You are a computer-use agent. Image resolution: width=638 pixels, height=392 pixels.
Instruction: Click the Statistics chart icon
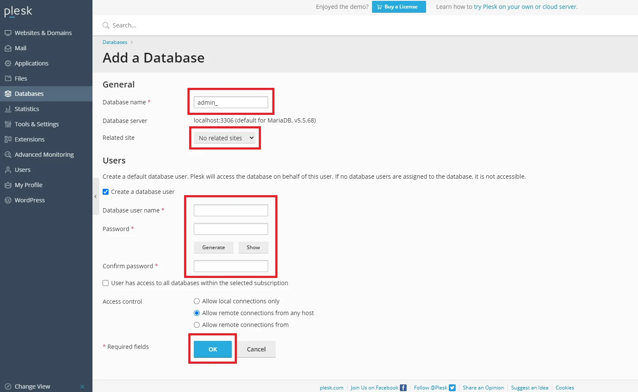(x=8, y=109)
